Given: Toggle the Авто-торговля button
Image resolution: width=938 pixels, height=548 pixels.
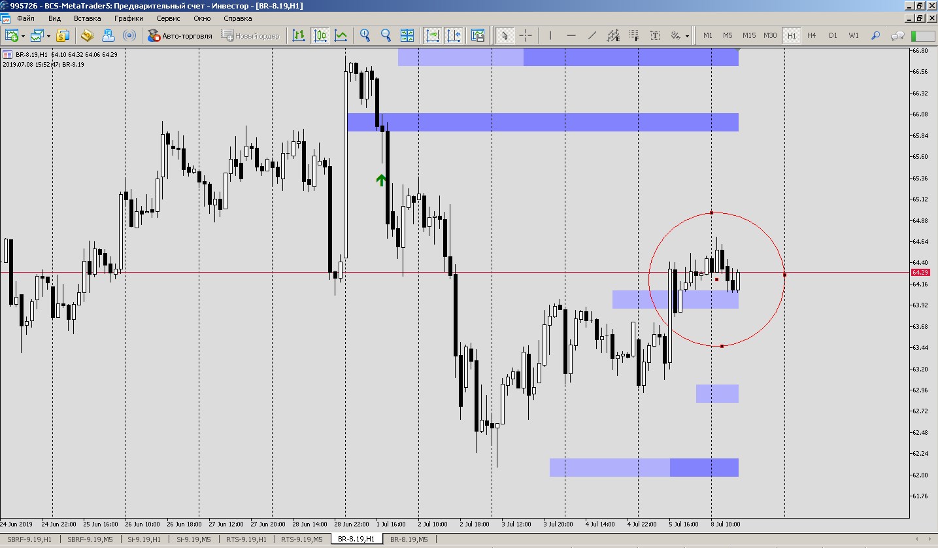Looking at the screenshot, I should pyautogui.click(x=180, y=35).
